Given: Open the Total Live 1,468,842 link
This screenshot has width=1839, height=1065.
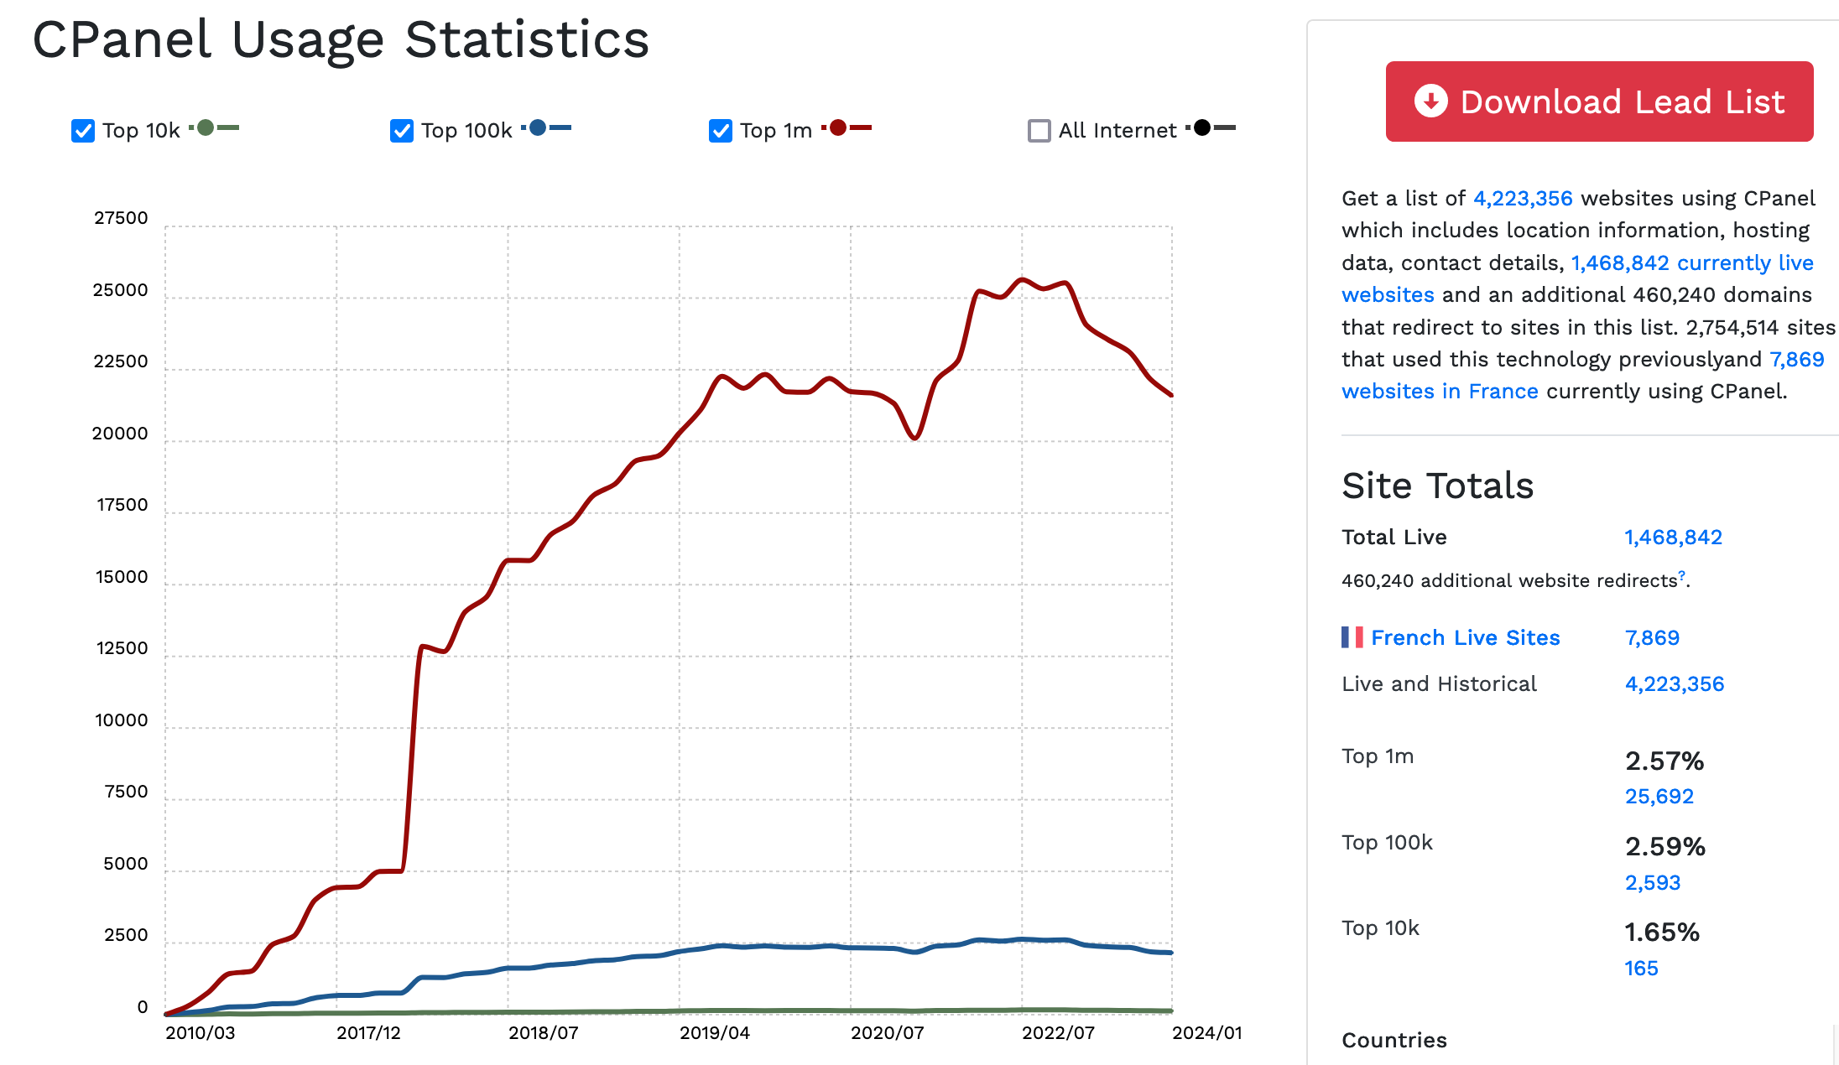Looking at the screenshot, I should click(x=1672, y=537).
